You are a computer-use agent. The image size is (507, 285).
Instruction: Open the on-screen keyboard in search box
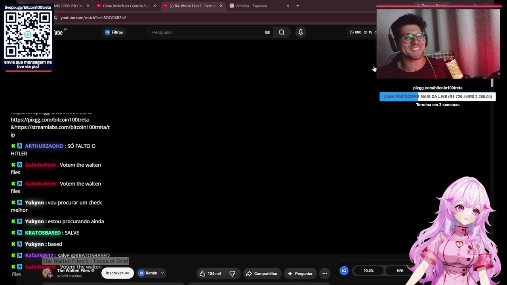(267, 32)
